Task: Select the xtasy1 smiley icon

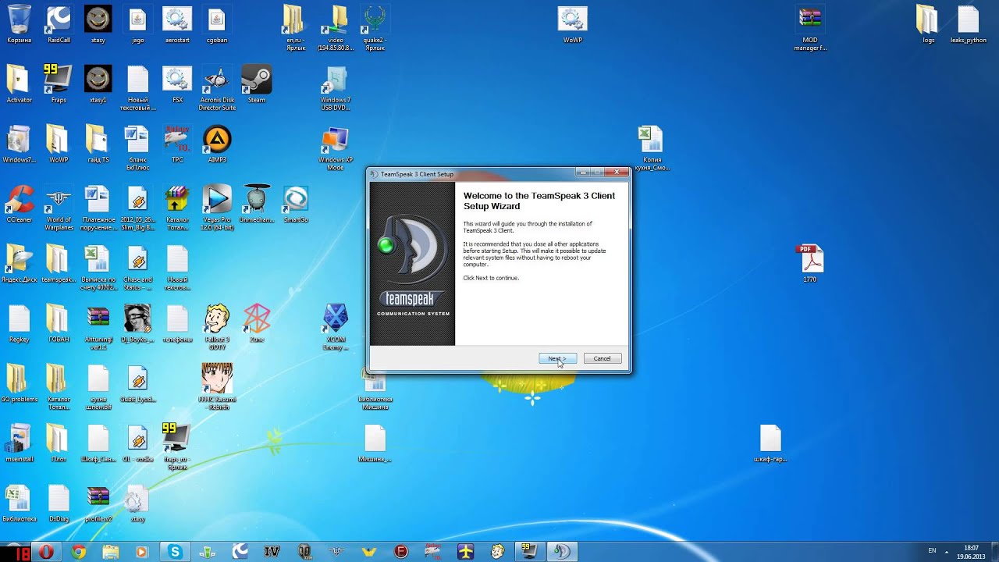Action: pos(98,84)
